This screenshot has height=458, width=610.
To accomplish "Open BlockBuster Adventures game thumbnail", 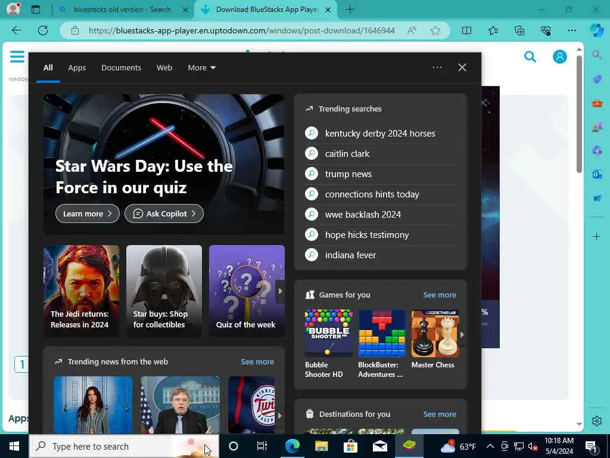I will [382, 333].
